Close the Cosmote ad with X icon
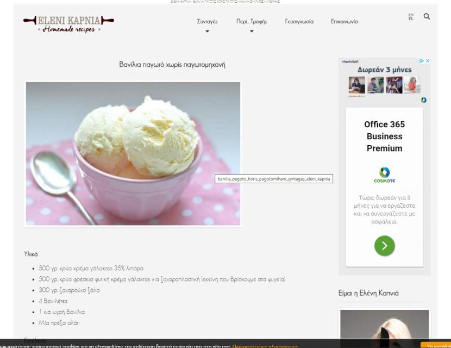The image size is (451, 348). click(428, 61)
